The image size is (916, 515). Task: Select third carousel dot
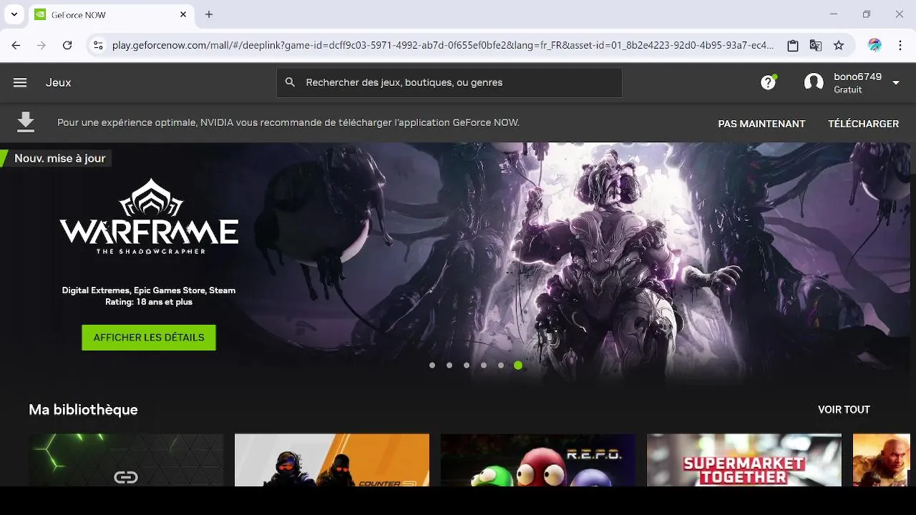tap(467, 366)
